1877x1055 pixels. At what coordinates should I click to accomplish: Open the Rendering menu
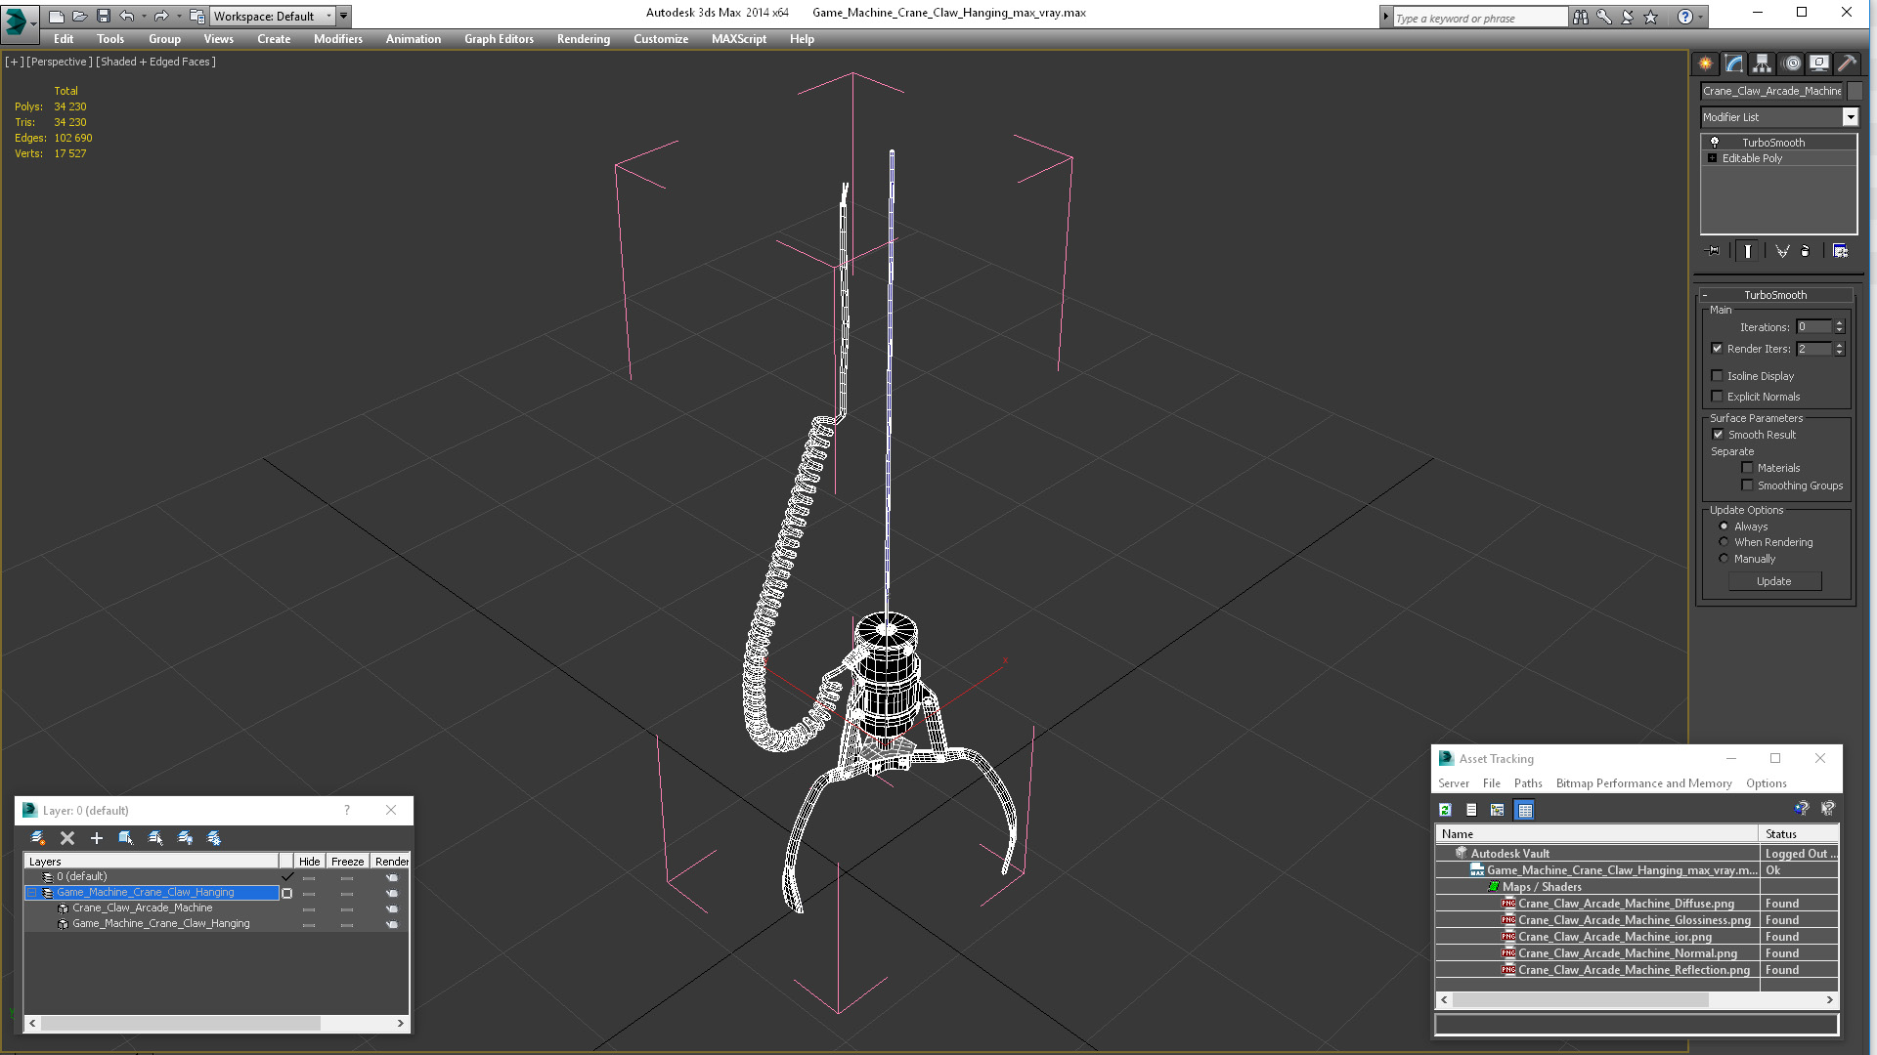(x=583, y=39)
